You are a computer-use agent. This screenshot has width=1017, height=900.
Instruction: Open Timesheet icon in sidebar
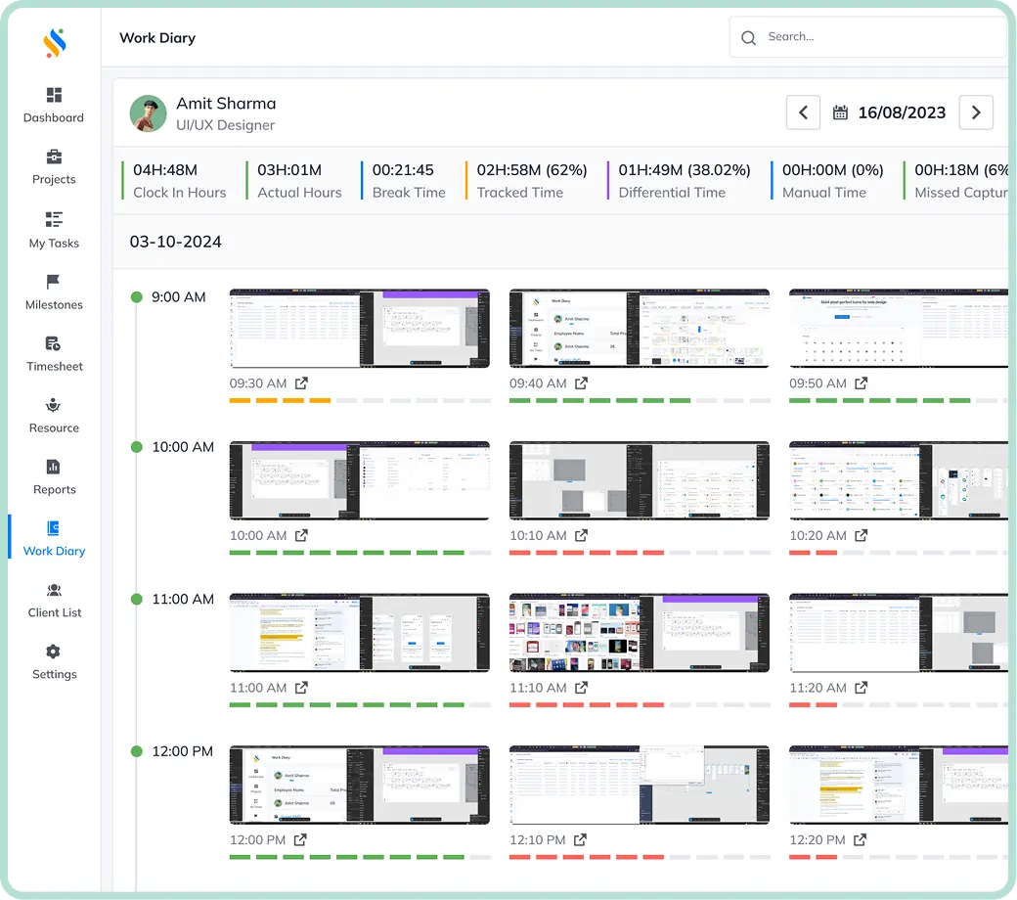click(x=53, y=343)
